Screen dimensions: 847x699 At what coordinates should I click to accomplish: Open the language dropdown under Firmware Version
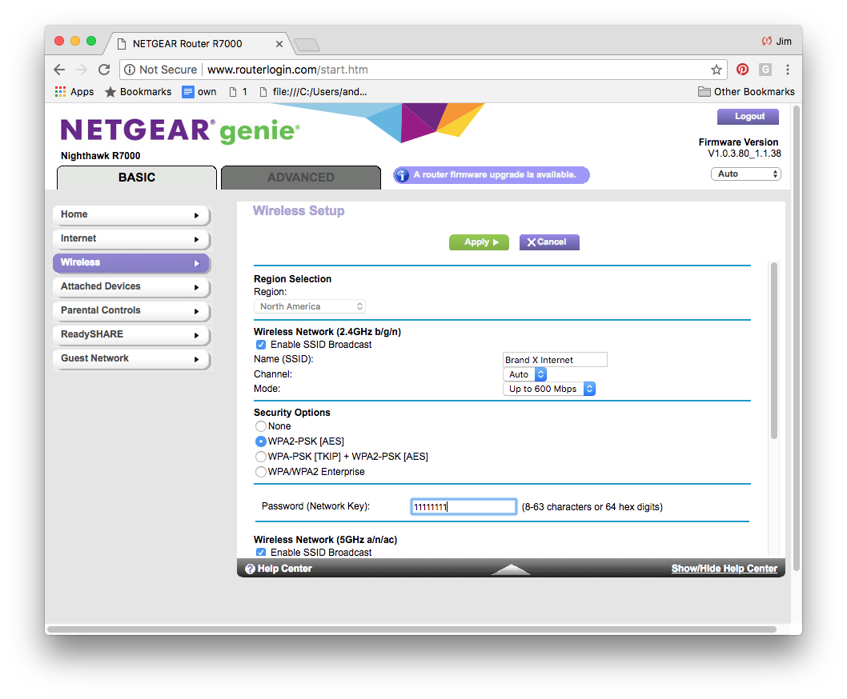(746, 174)
